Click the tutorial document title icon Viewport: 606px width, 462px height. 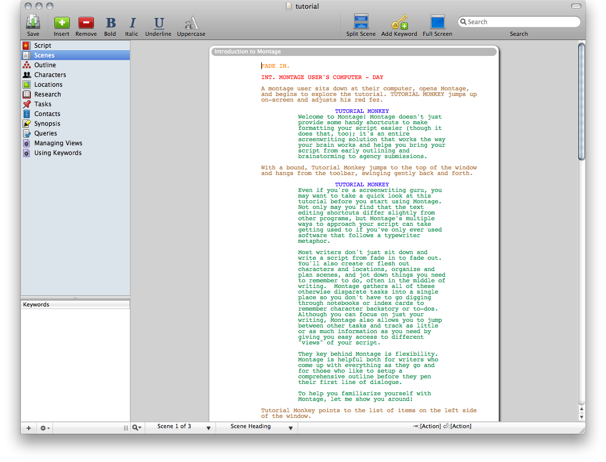(289, 6)
